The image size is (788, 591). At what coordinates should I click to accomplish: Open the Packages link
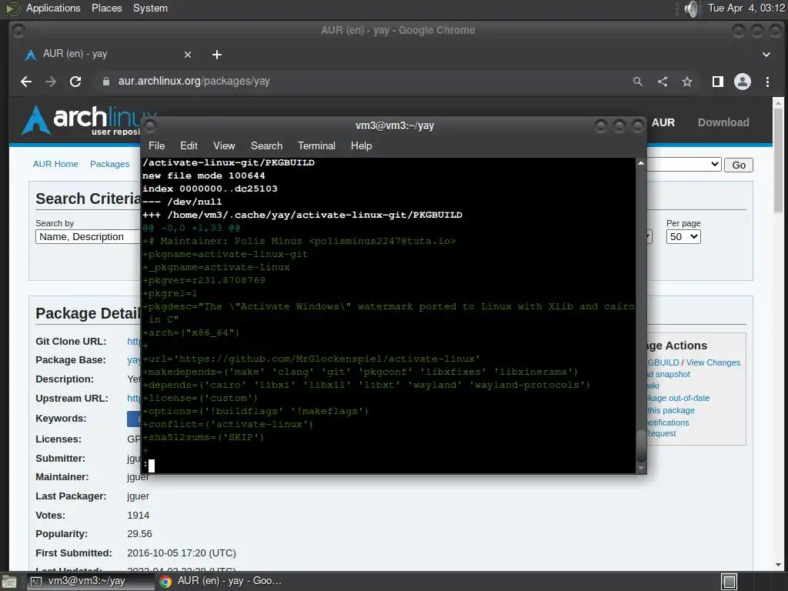point(109,165)
